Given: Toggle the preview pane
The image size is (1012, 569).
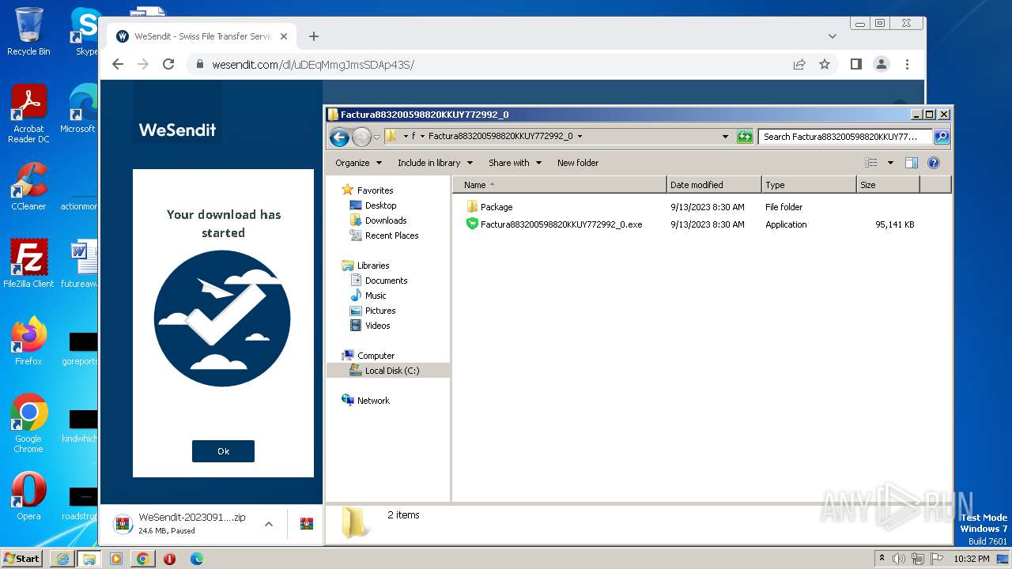Looking at the screenshot, I should point(912,163).
